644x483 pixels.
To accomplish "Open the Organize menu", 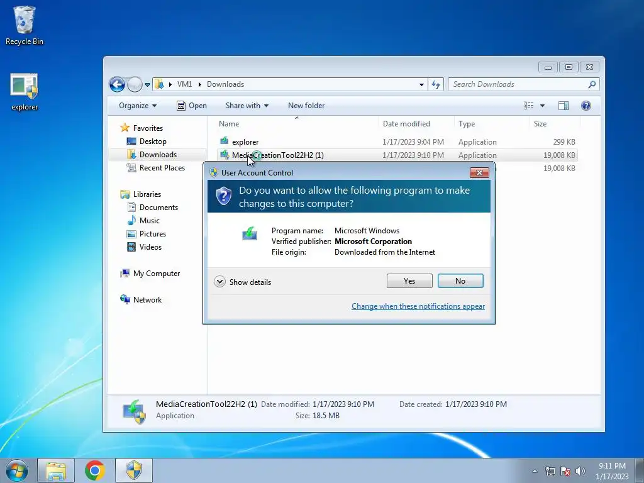I will point(138,106).
